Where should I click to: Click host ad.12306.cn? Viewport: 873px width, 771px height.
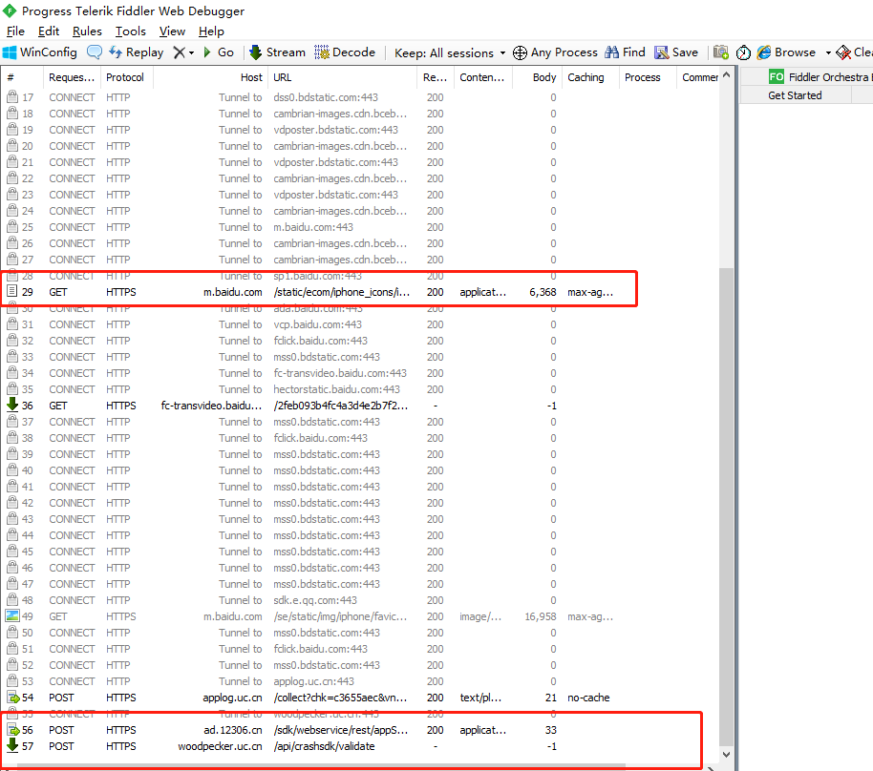point(233,730)
